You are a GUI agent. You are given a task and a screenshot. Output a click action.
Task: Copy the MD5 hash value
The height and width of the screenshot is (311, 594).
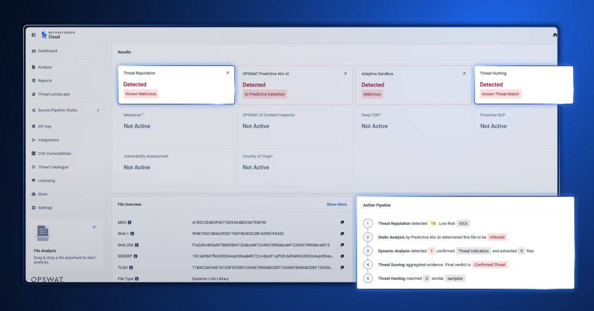[342, 223]
